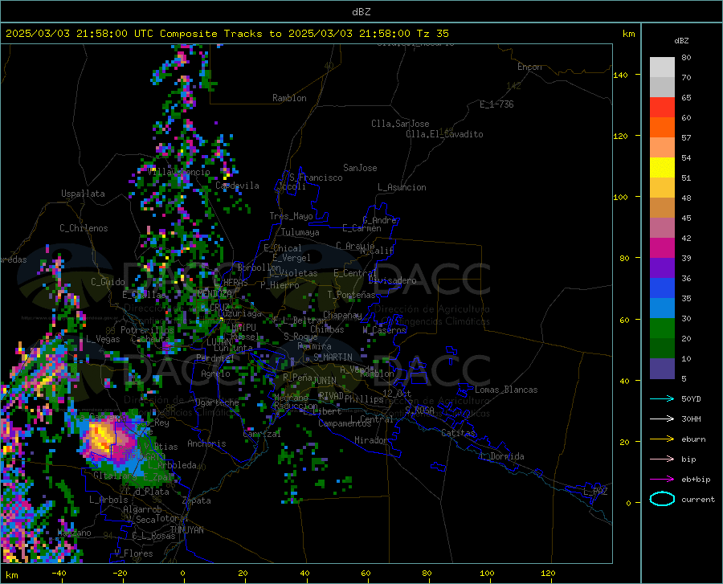
Task: Click the intense yellow storm cell core
Action: (100, 436)
